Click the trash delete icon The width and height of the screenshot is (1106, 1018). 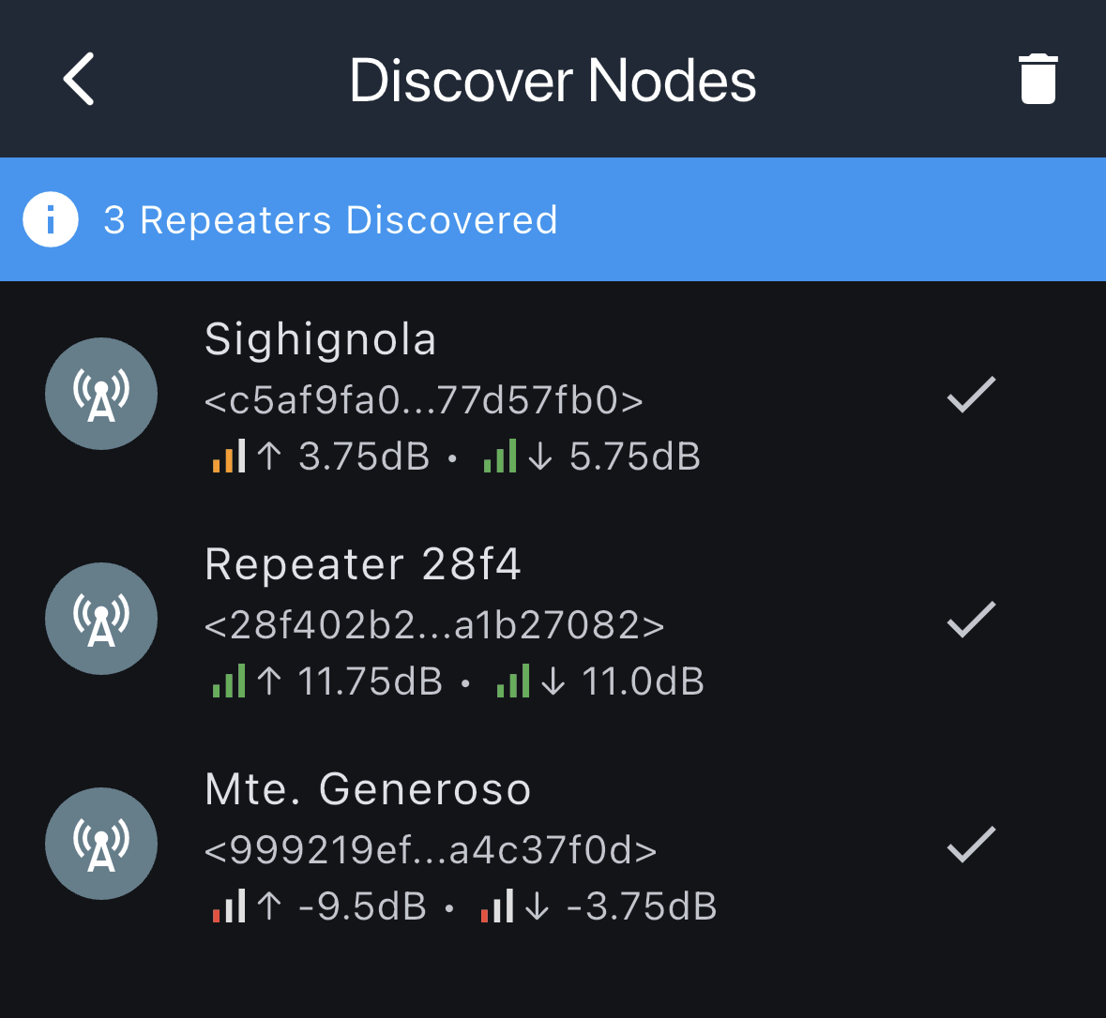click(1038, 80)
